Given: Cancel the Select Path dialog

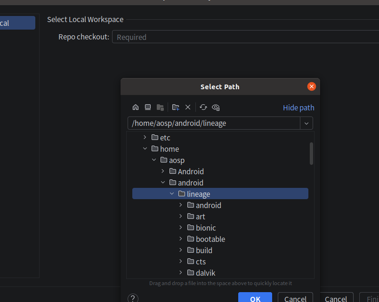Looking at the screenshot, I should coord(295,298).
